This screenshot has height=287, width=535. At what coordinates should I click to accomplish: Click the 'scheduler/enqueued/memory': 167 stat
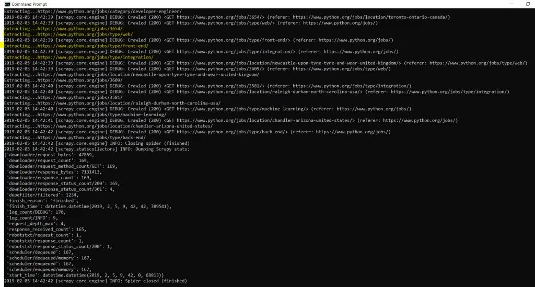(49, 270)
